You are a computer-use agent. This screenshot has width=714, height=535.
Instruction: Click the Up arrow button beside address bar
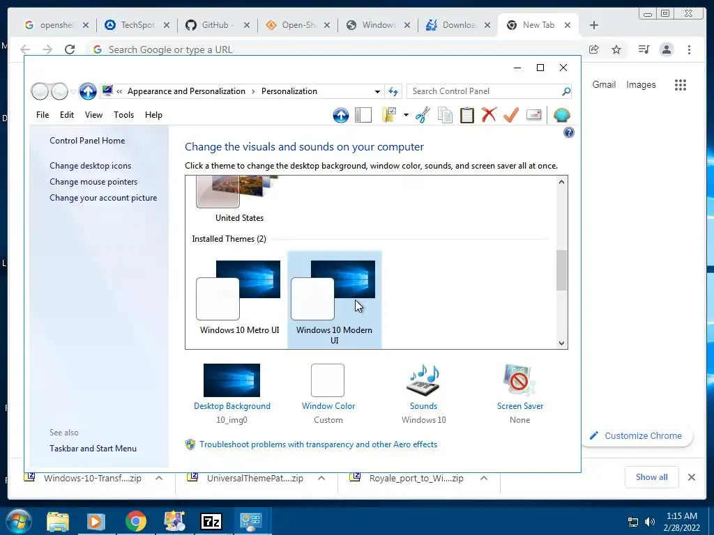pyautogui.click(x=88, y=91)
